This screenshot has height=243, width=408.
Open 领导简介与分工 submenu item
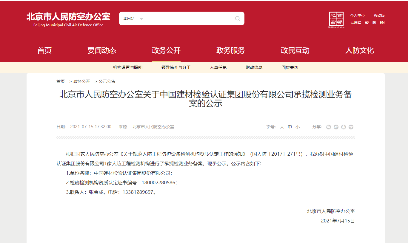(176, 67)
